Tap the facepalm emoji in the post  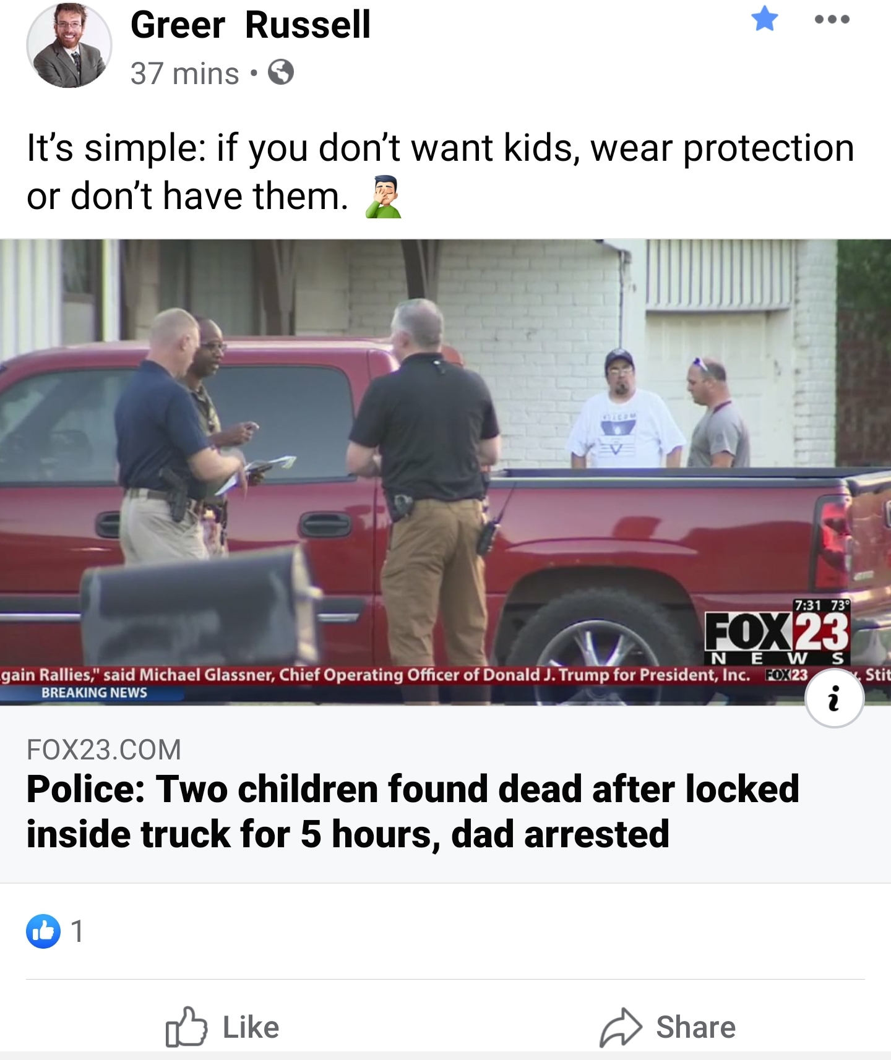pos(384,197)
